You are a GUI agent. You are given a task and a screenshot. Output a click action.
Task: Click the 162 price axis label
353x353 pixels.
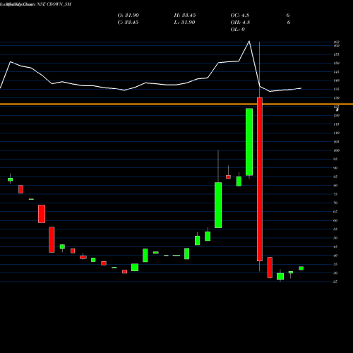tap(337, 42)
